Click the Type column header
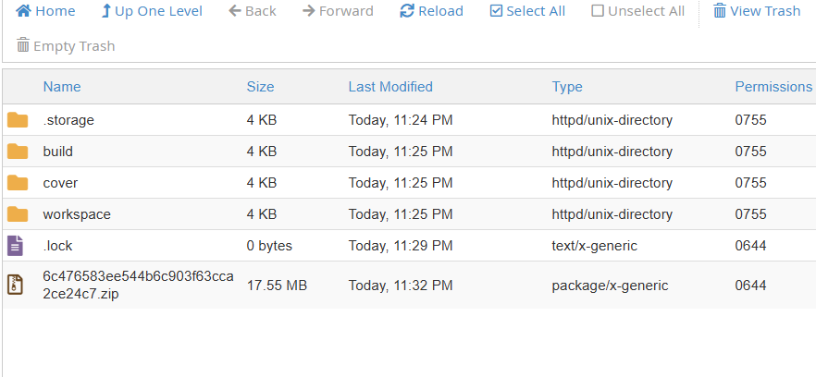The height and width of the screenshot is (377, 816). pyautogui.click(x=567, y=87)
